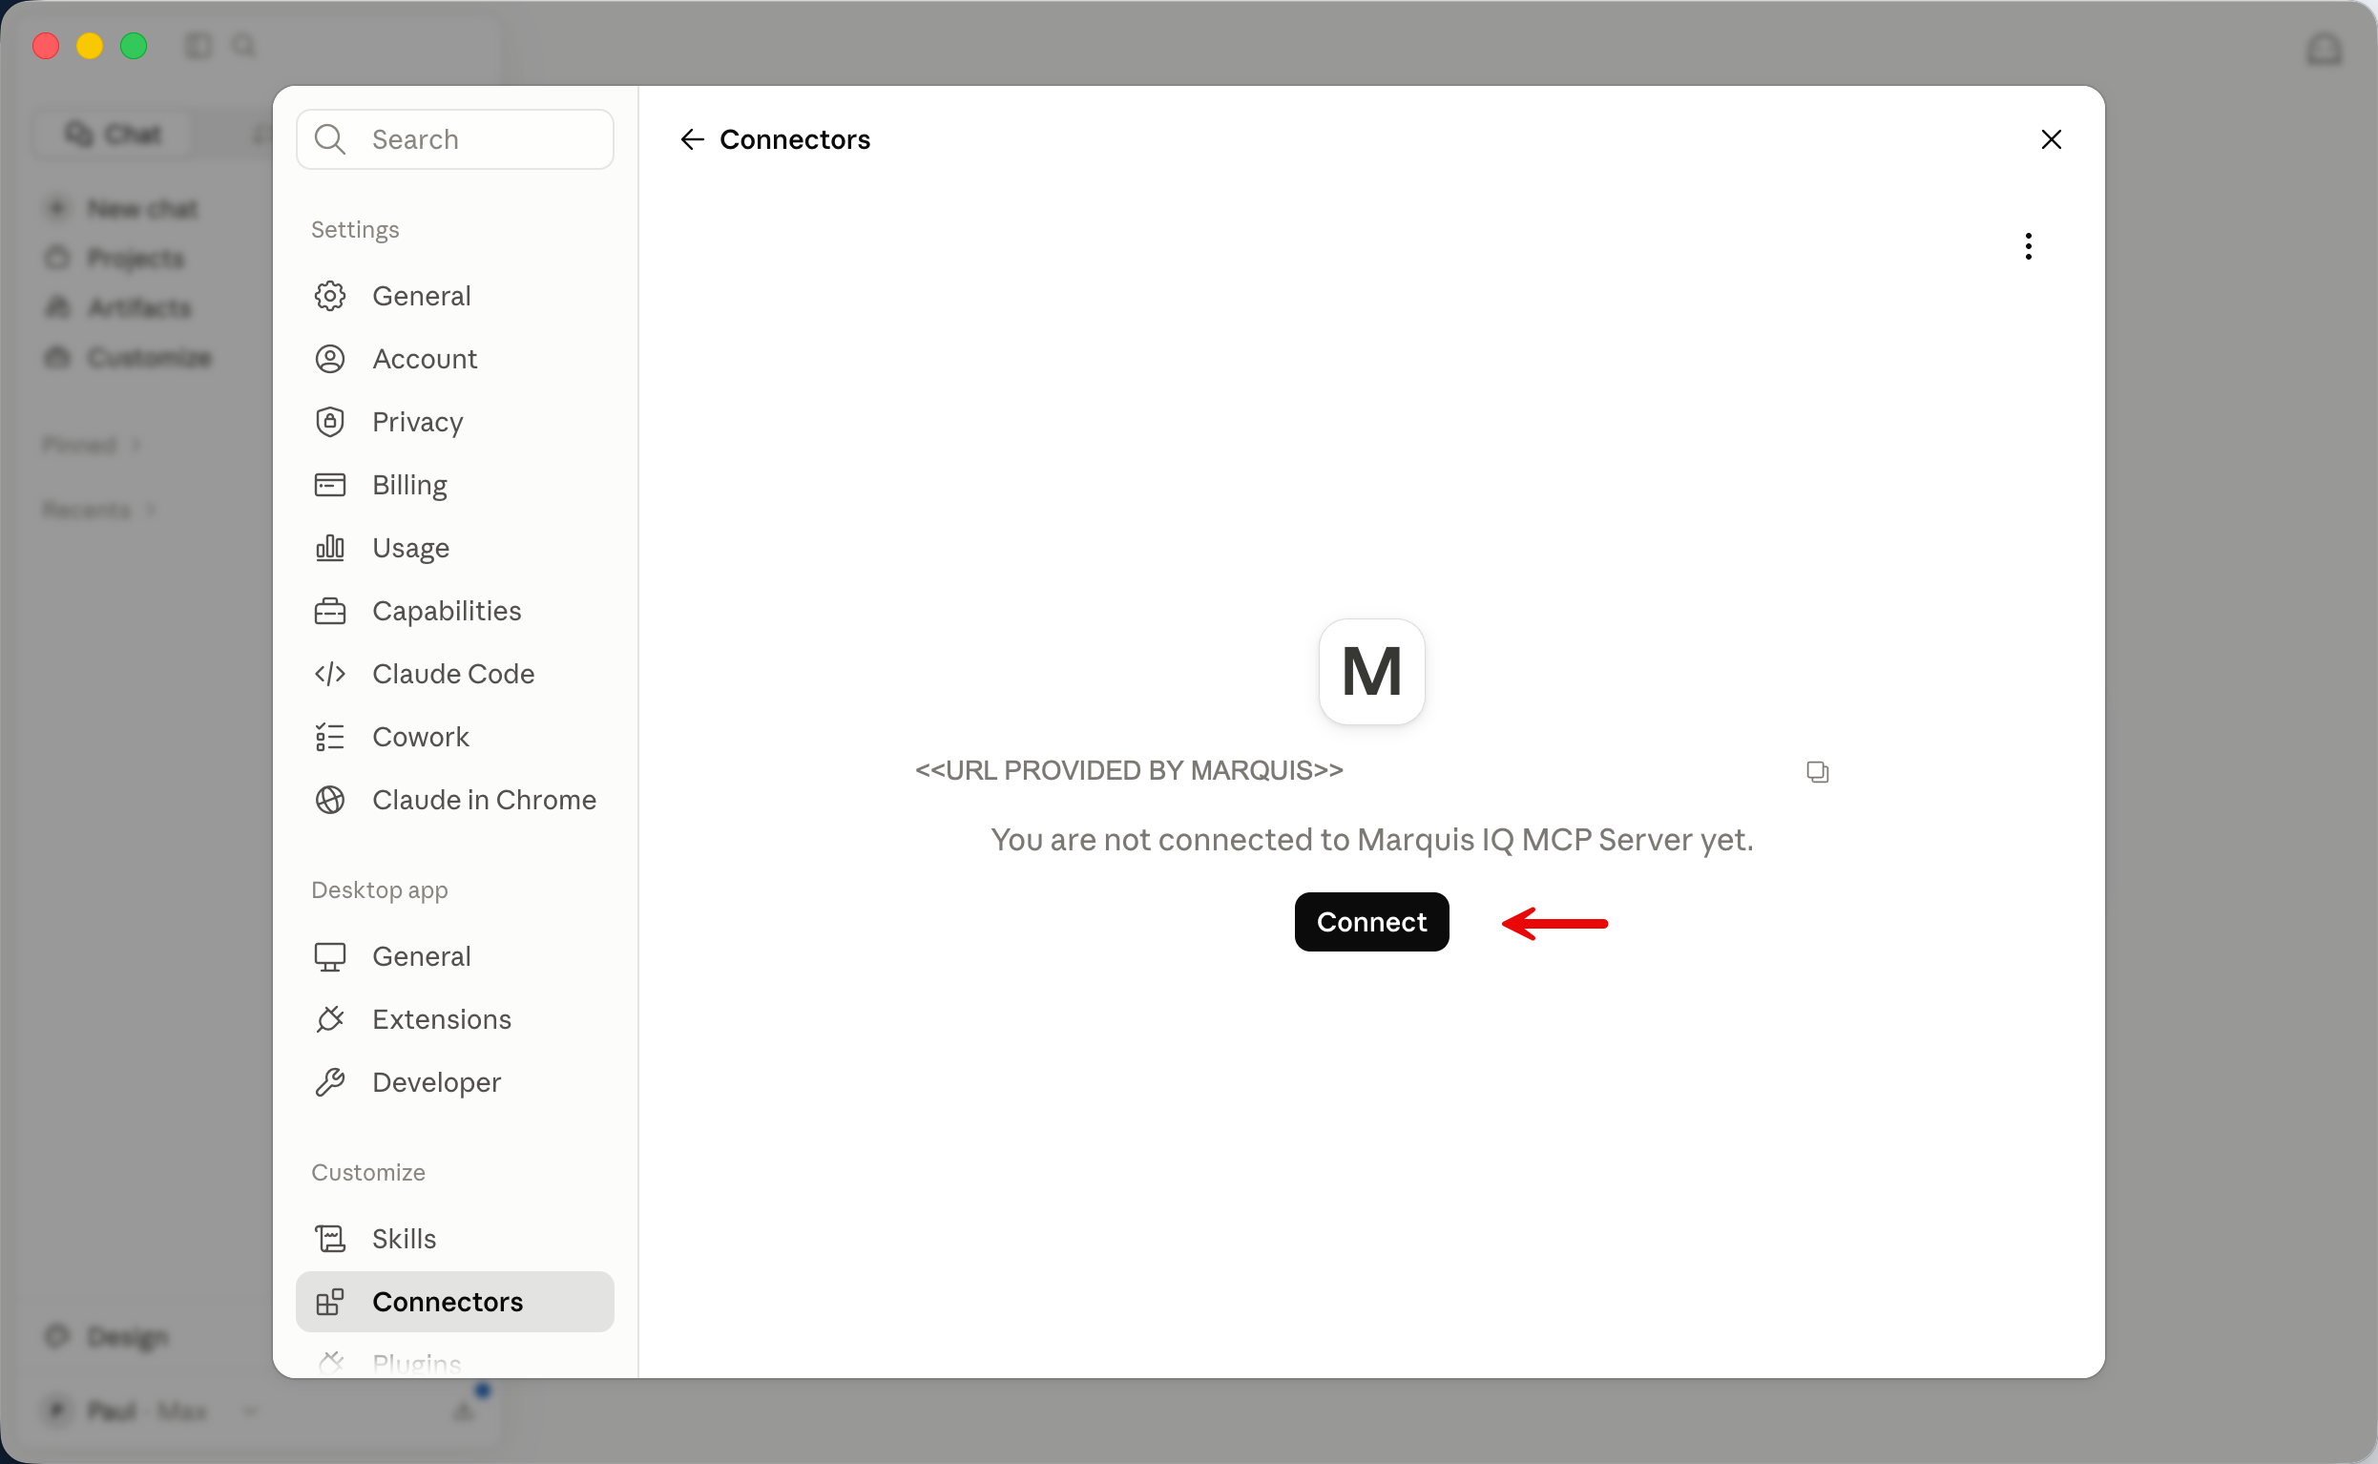Click the Cowork checklist icon

click(x=330, y=737)
